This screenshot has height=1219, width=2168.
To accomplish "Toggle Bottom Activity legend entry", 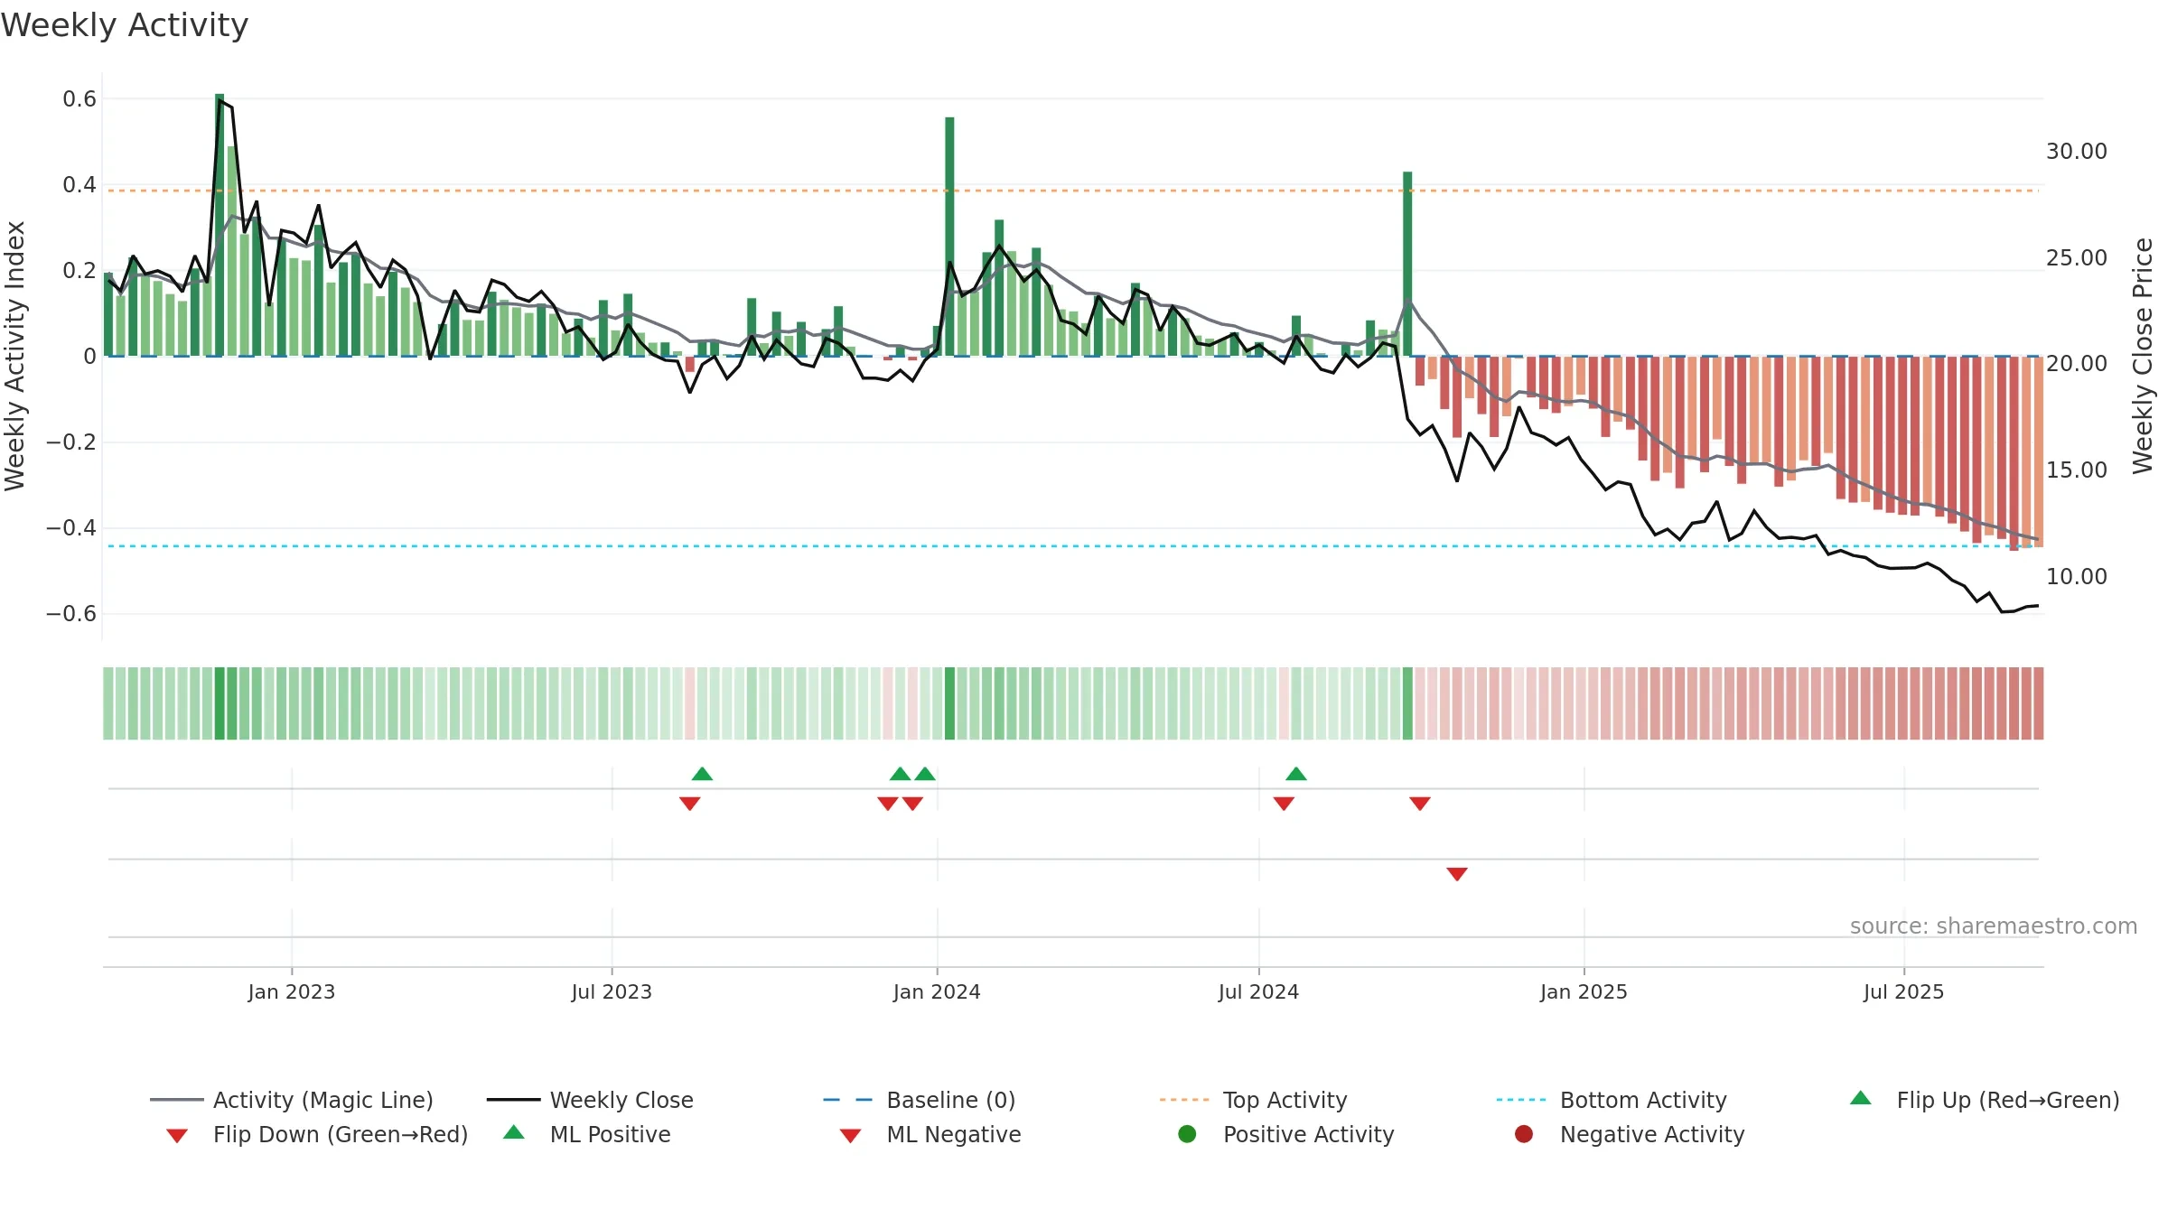I will [1612, 1100].
